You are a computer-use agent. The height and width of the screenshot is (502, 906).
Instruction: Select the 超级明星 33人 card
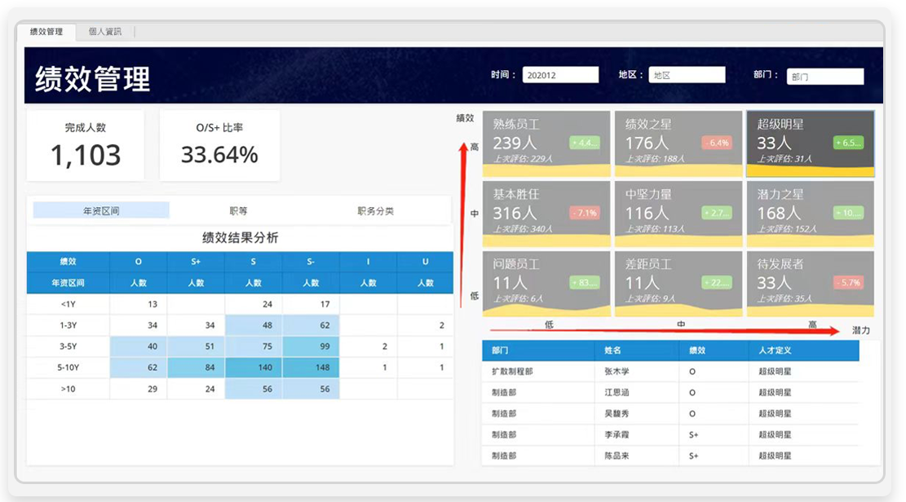click(x=810, y=144)
